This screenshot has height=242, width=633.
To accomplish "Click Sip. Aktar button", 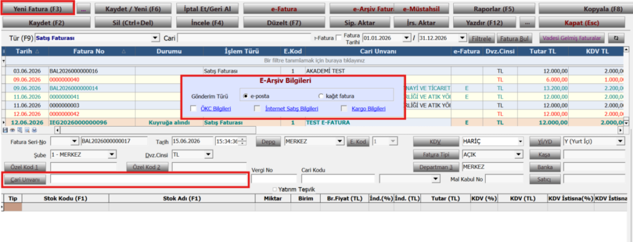I will click(360, 23).
